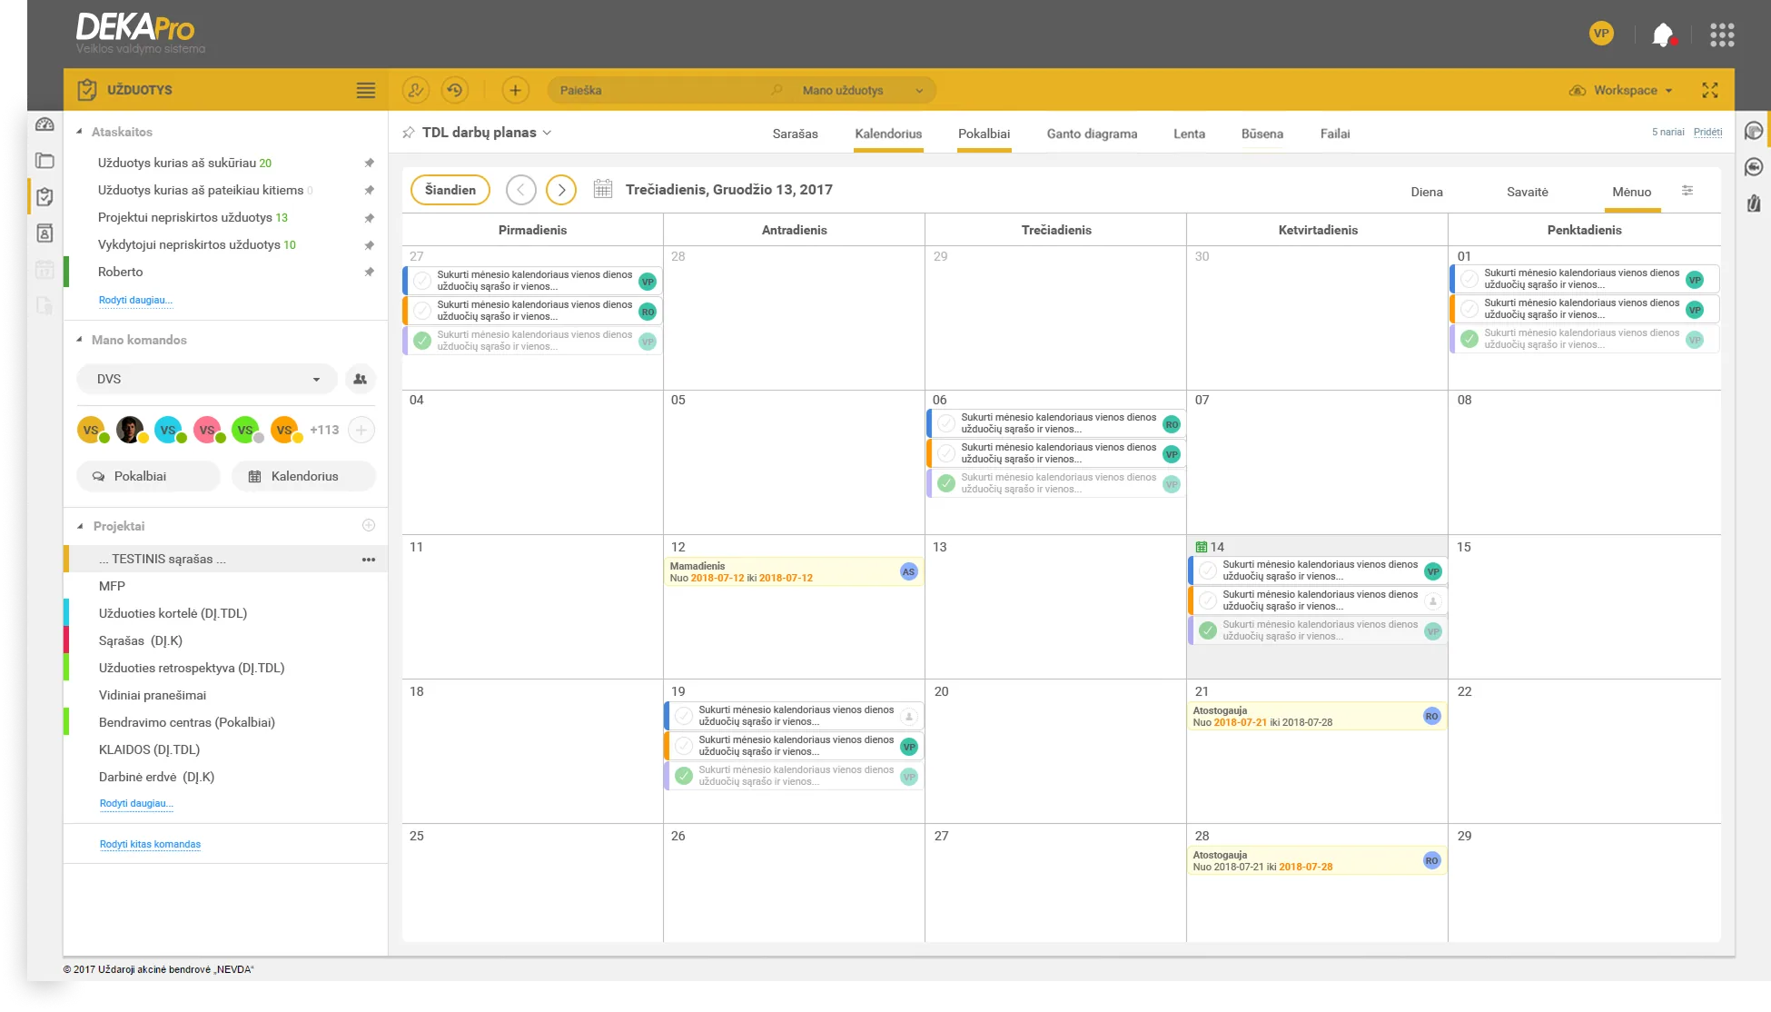
Task: Uncheck the completed task on Monday 27
Action: click(422, 341)
